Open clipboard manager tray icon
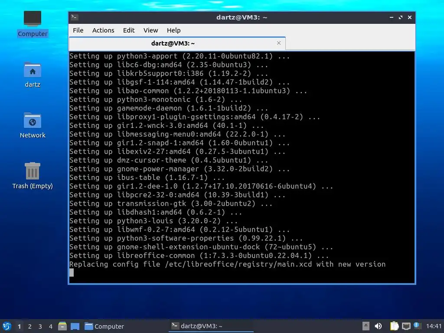The image size is (444, 333). coord(394,326)
